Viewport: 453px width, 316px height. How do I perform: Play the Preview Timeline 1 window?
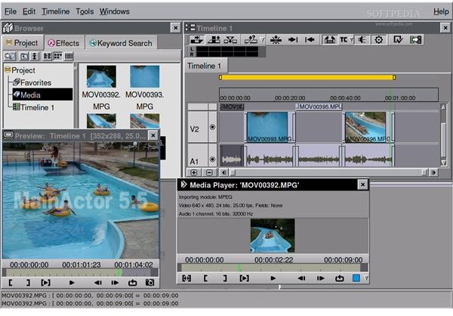tap(72, 283)
